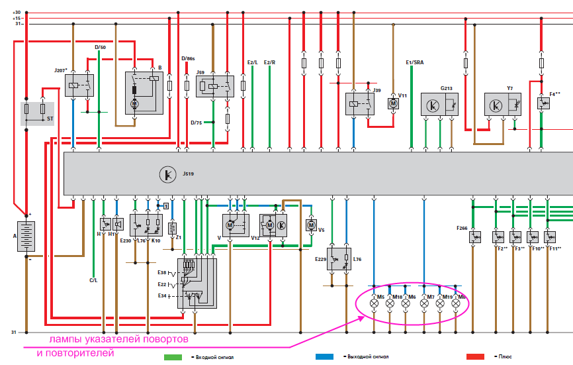Select the M18 lamp symbol
This screenshot has width=573, height=365.
[390, 303]
